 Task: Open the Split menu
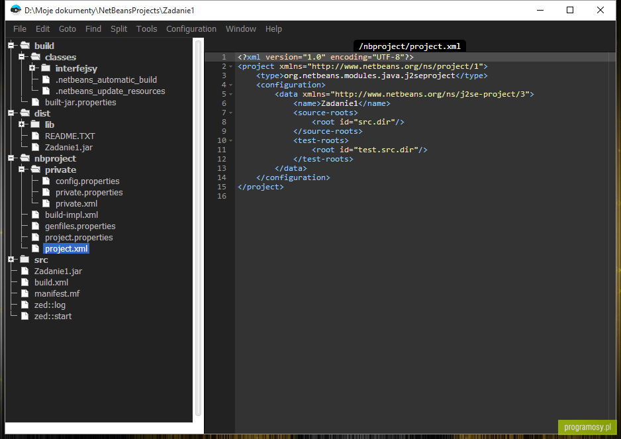pos(119,29)
